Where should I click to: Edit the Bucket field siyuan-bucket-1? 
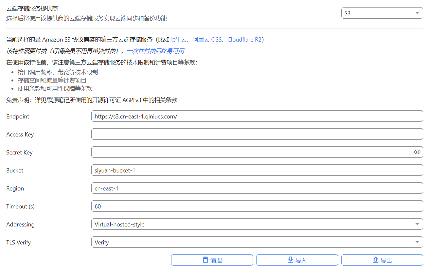(x=257, y=170)
